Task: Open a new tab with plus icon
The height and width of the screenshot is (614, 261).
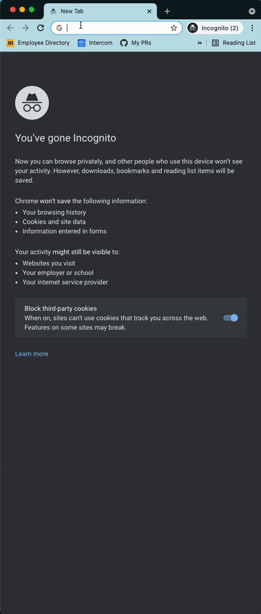Action: point(167,11)
